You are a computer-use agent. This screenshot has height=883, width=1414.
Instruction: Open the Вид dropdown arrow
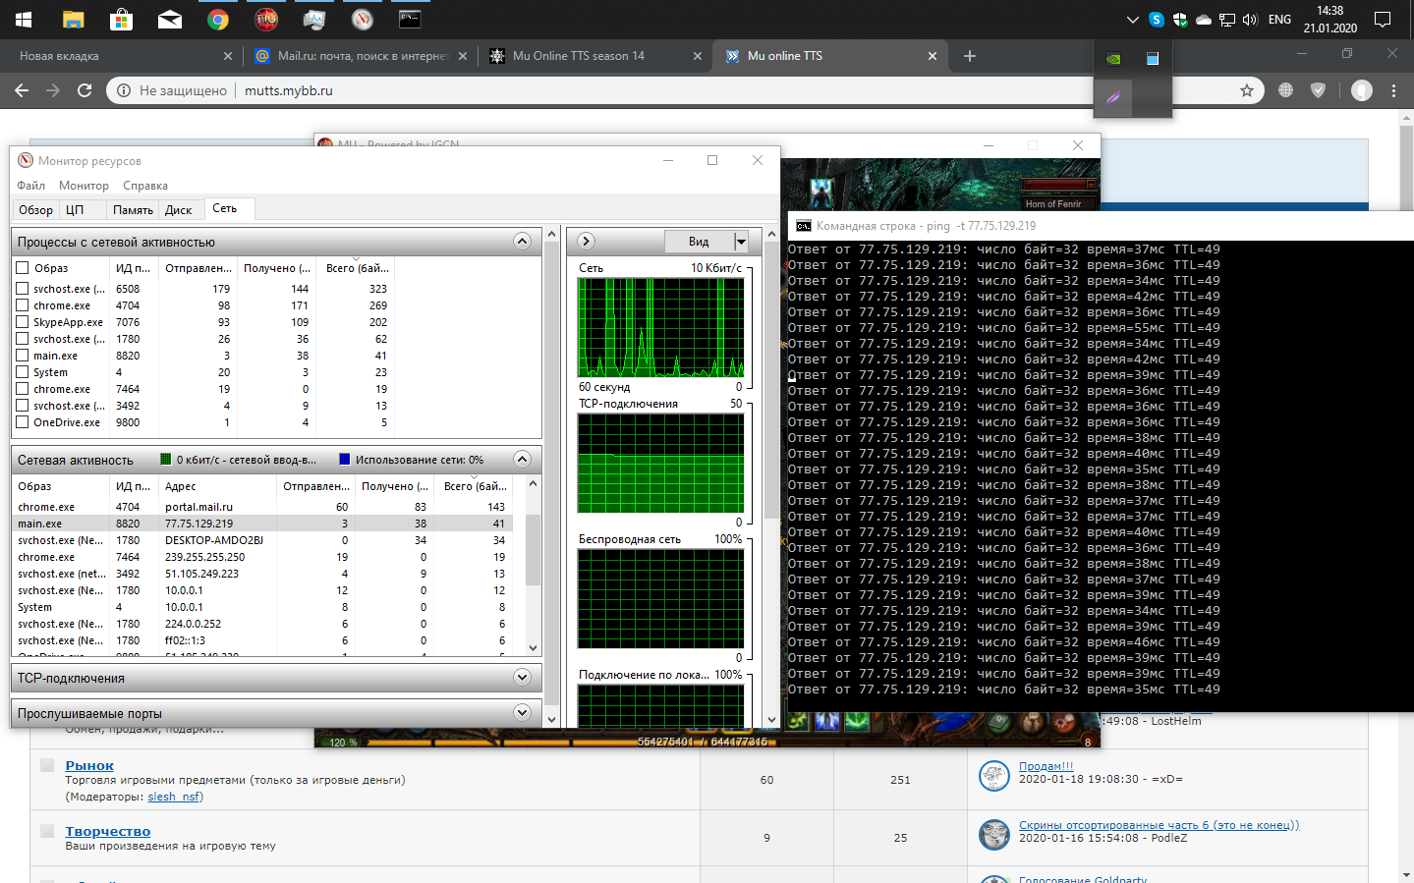[x=741, y=242]
